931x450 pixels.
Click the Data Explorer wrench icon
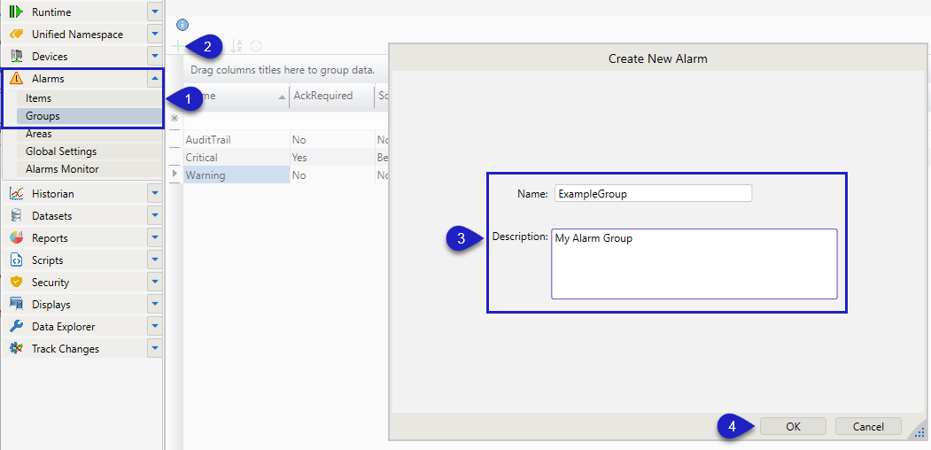click(16, 327)
